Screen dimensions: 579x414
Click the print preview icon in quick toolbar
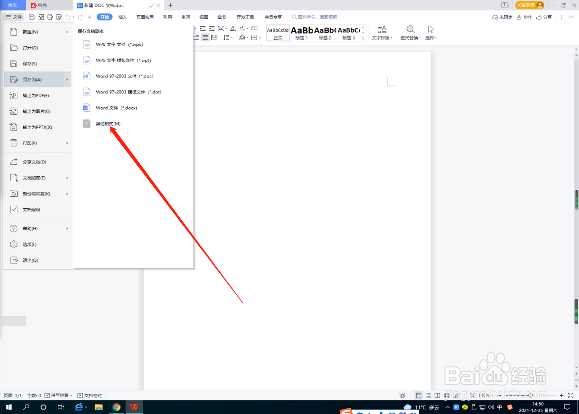(x=59, y=17)
